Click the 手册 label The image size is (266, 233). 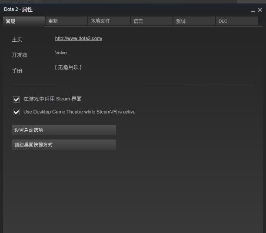[x=17, y=70]
